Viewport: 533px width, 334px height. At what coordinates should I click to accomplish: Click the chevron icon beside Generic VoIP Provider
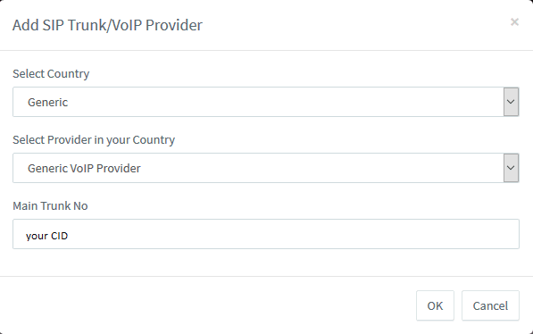click(x=511, y=168)
